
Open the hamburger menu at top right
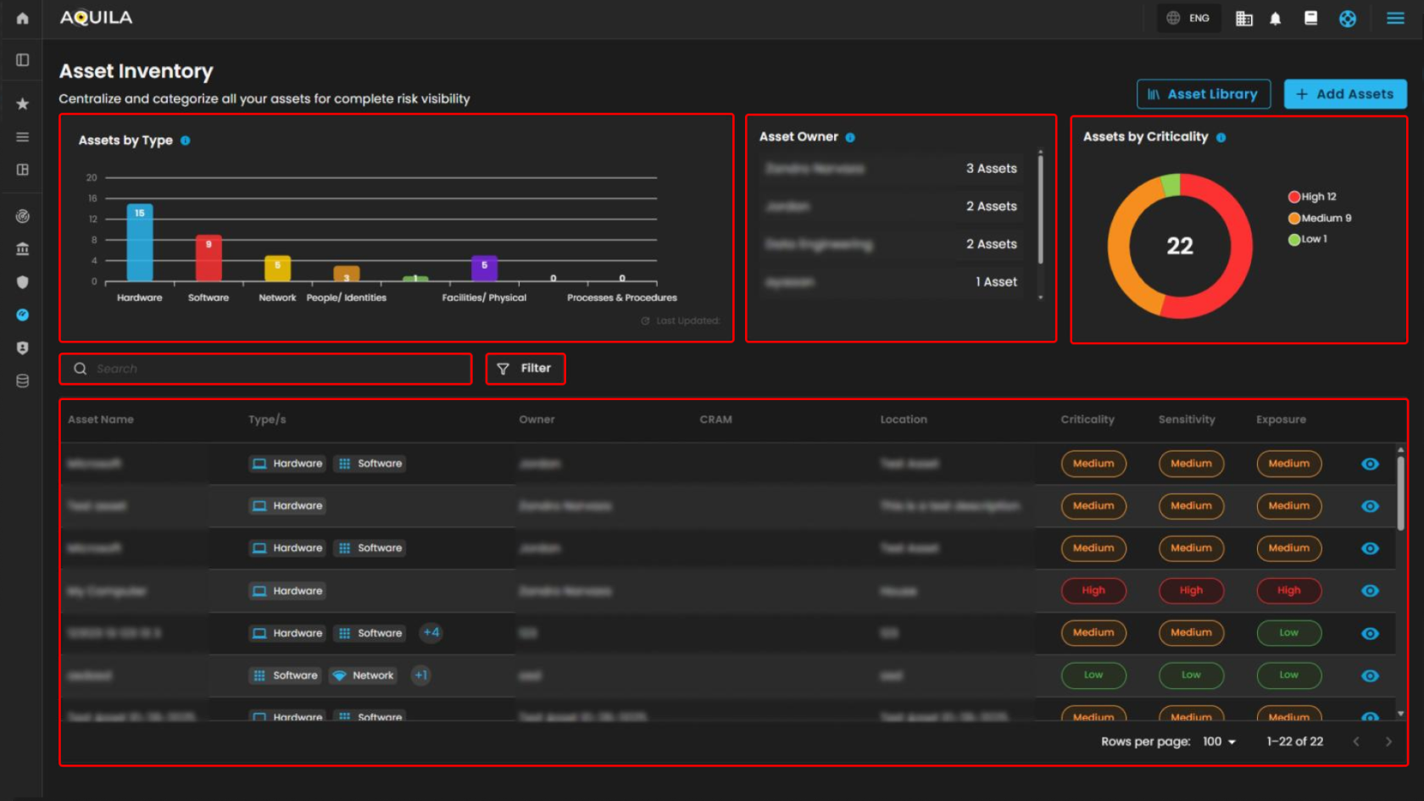click(x=1395, y=18)
